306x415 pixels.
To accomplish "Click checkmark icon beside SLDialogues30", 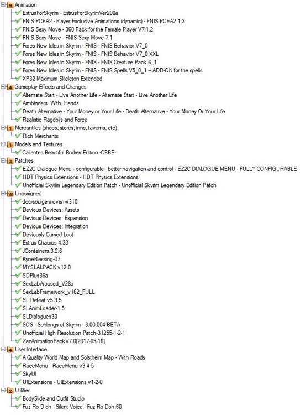I will click(x=18, y=317).
